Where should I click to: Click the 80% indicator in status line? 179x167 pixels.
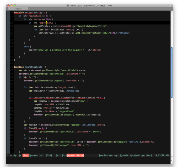coord(167,155)
